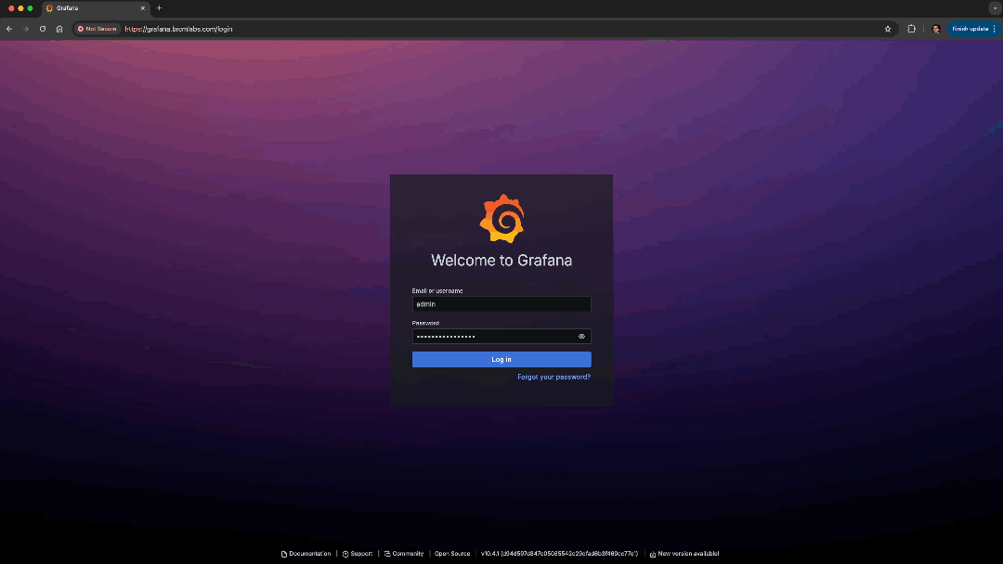This screenshot has width=1003, height=564.
Task: Select the address bar URL
Action: [178, 29]
